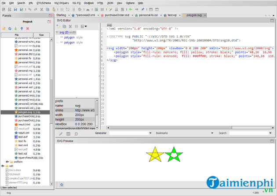The height and width of the screenshot is (196, 277).
Task: Click the refresh icon below SVG Preview
Action: [61, 185]
